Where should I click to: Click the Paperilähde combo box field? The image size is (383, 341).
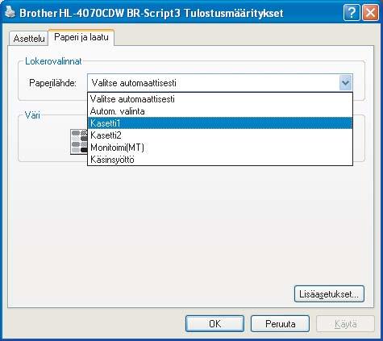pyautogui.click(x=220, y=83)
